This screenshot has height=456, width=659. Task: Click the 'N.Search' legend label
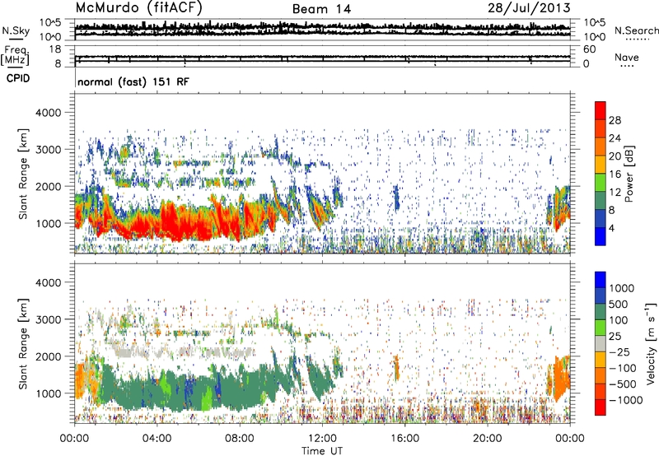[636, 30]
